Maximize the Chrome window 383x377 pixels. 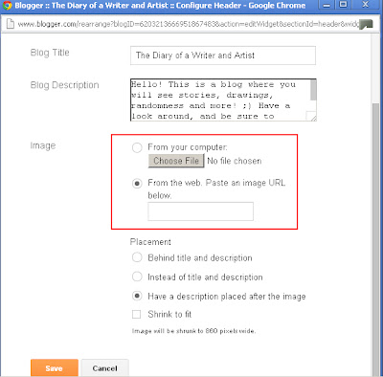tap(344, 5)
